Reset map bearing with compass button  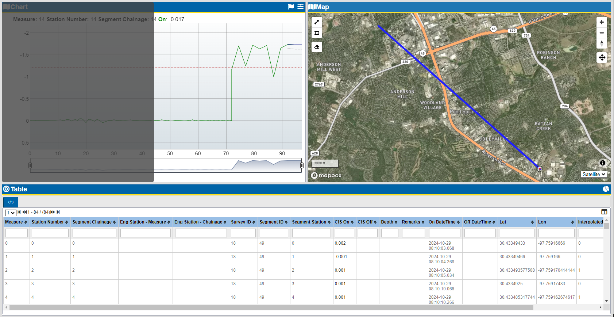[602, 43]
